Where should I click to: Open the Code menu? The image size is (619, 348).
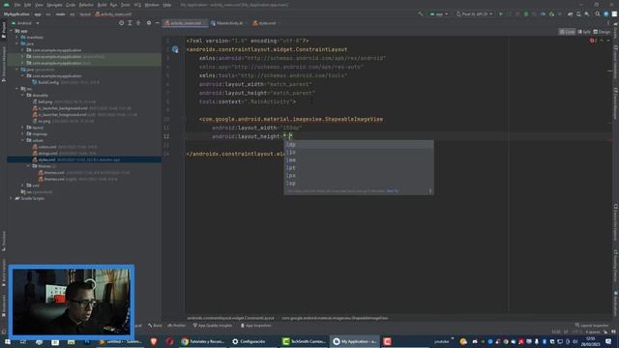(x=71, y=5)
